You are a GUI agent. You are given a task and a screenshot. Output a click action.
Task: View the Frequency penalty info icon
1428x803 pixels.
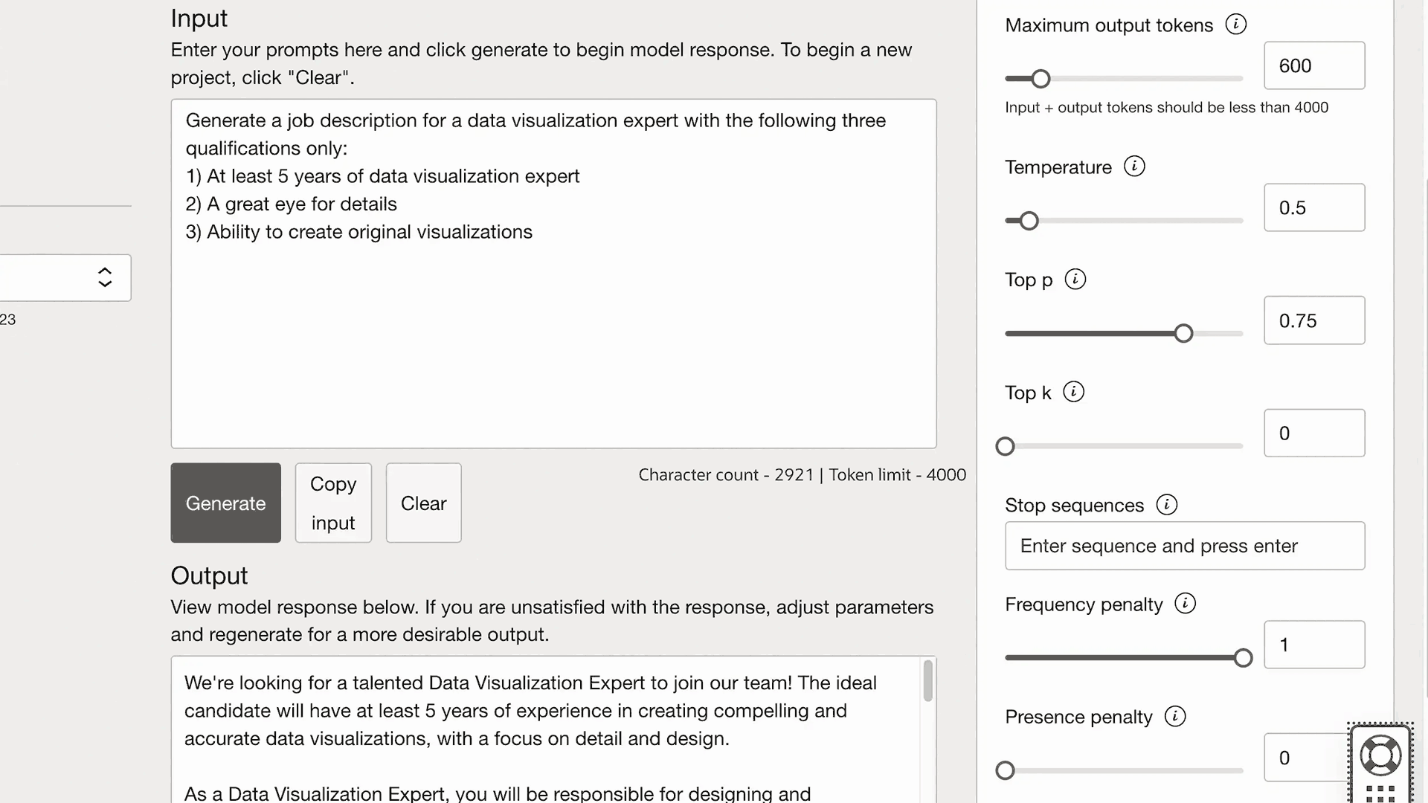click(x=1185, y=603)
